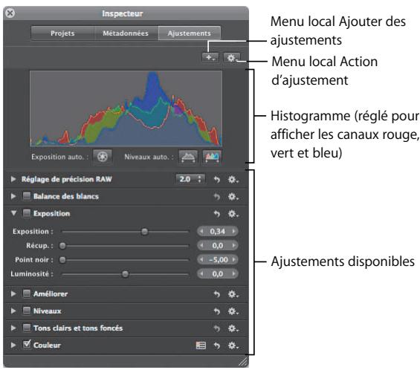This screenshot has height=370, width=420.
Task: Expand Réglage de précision RAW section
Action: 13,179
